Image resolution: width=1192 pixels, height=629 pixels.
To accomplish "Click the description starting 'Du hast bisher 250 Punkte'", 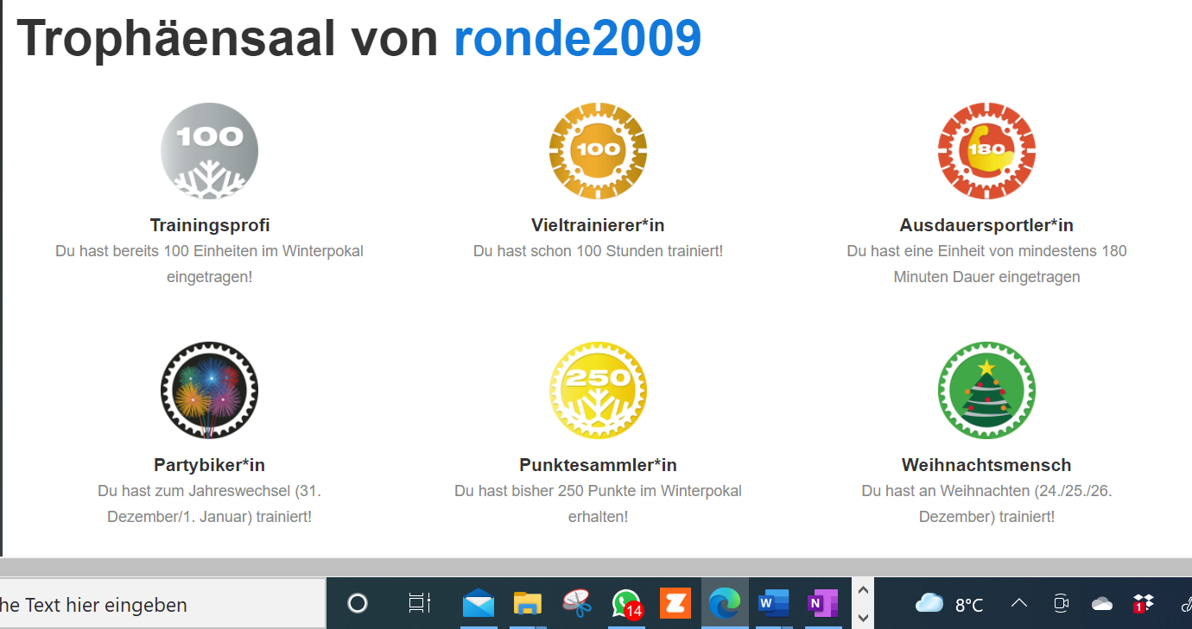I will tap(598, 504).
